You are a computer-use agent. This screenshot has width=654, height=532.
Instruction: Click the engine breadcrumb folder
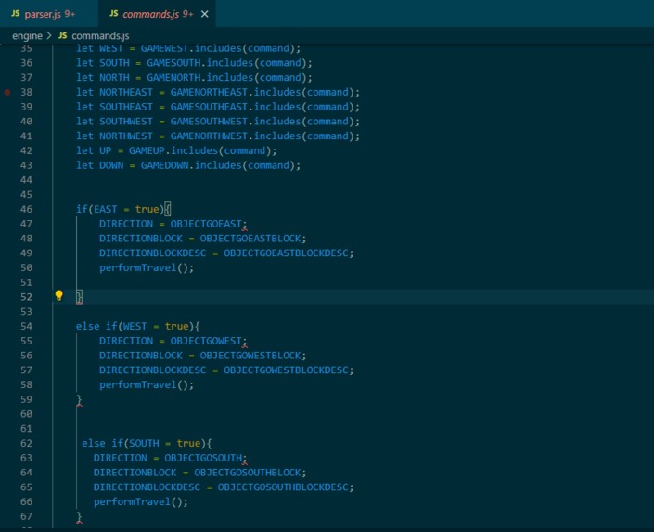(x=27, y=36)
